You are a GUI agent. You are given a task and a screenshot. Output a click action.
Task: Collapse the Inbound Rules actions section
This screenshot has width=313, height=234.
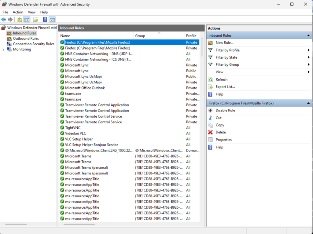coord(308,35)
